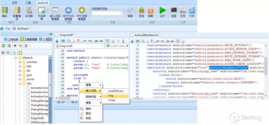The width and height of the screenshot is (269, 125).
Task: Choose 复制 from the context menu
Action: tap(91, 109)
